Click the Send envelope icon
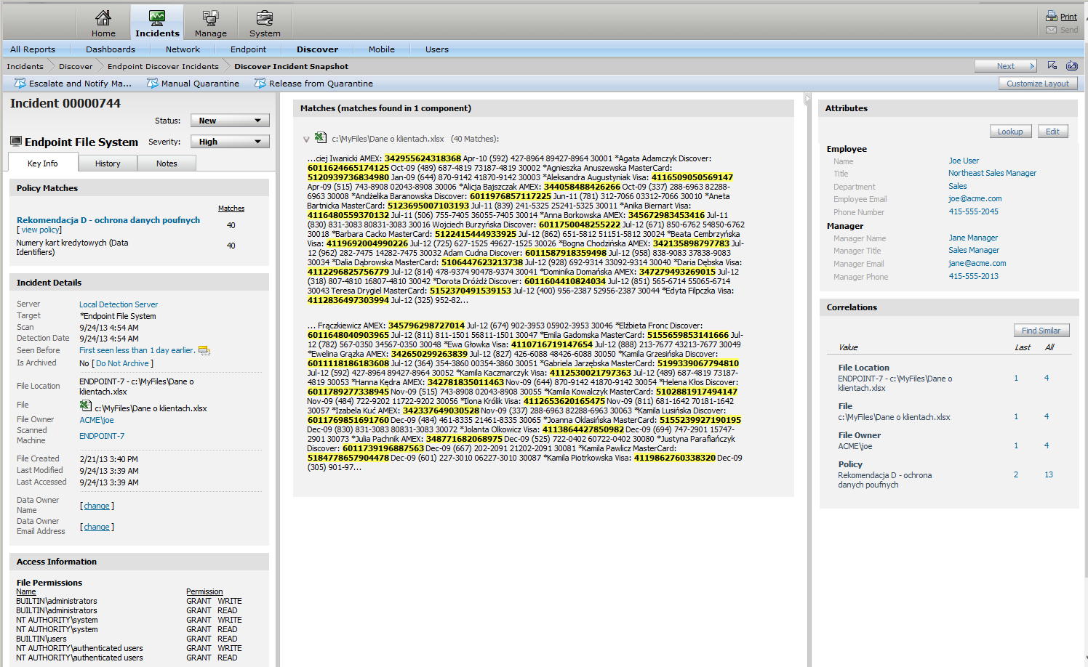The image size is (1088, 667). point(1052,30)
